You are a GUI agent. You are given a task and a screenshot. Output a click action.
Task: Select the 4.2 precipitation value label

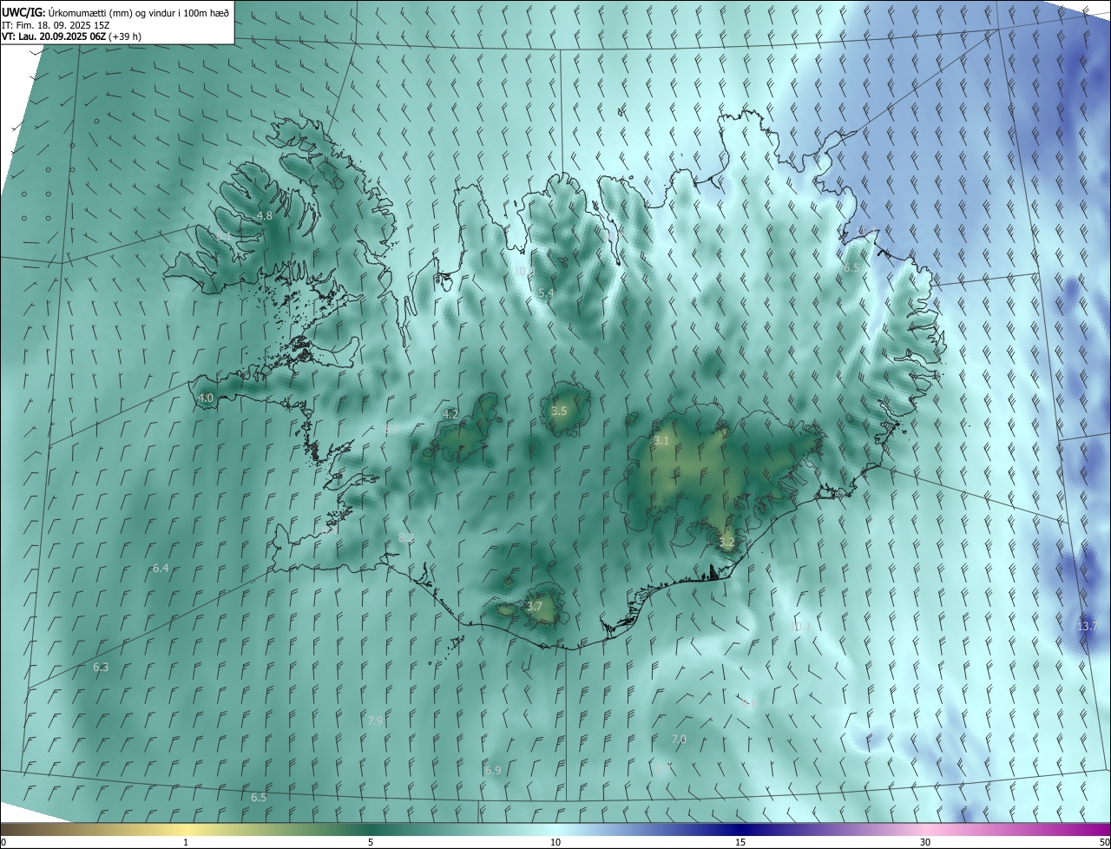[450, 414]
